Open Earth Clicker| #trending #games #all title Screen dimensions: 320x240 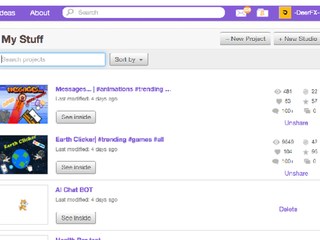click(x=110, y=139)
